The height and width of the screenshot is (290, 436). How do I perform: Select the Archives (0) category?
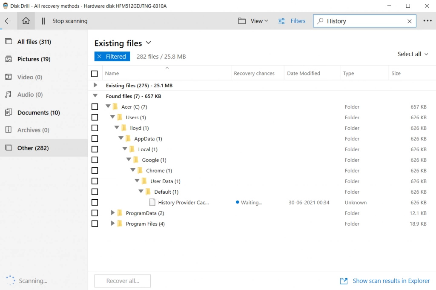click(44, 130)
